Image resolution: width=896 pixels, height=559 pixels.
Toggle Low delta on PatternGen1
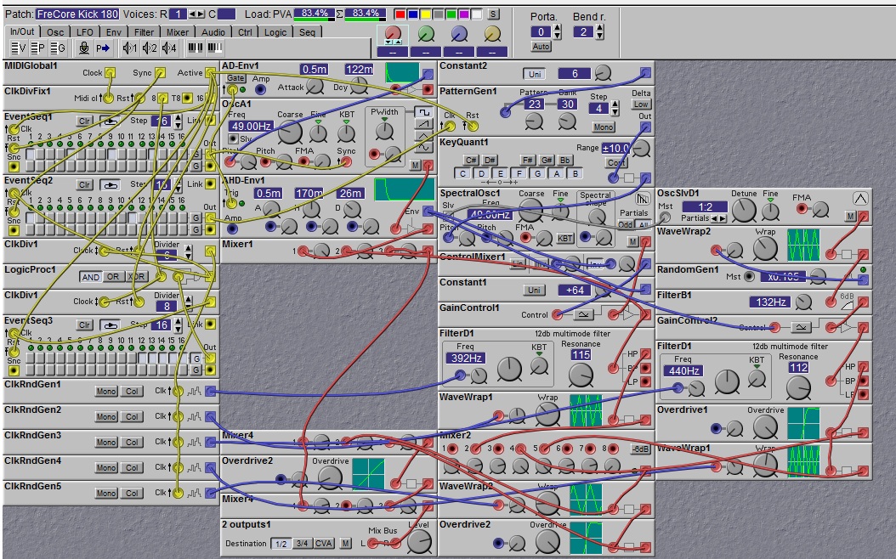pos(641,104)
